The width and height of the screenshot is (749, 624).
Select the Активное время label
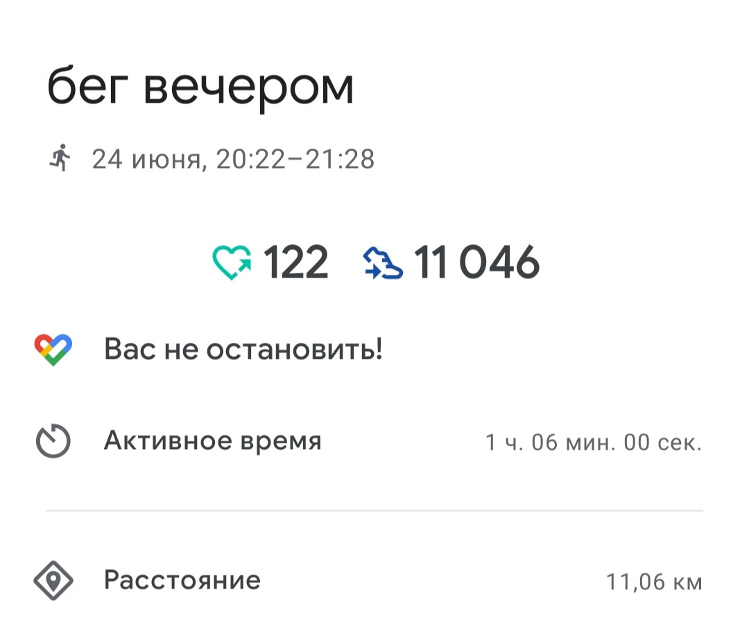point(213,440)
